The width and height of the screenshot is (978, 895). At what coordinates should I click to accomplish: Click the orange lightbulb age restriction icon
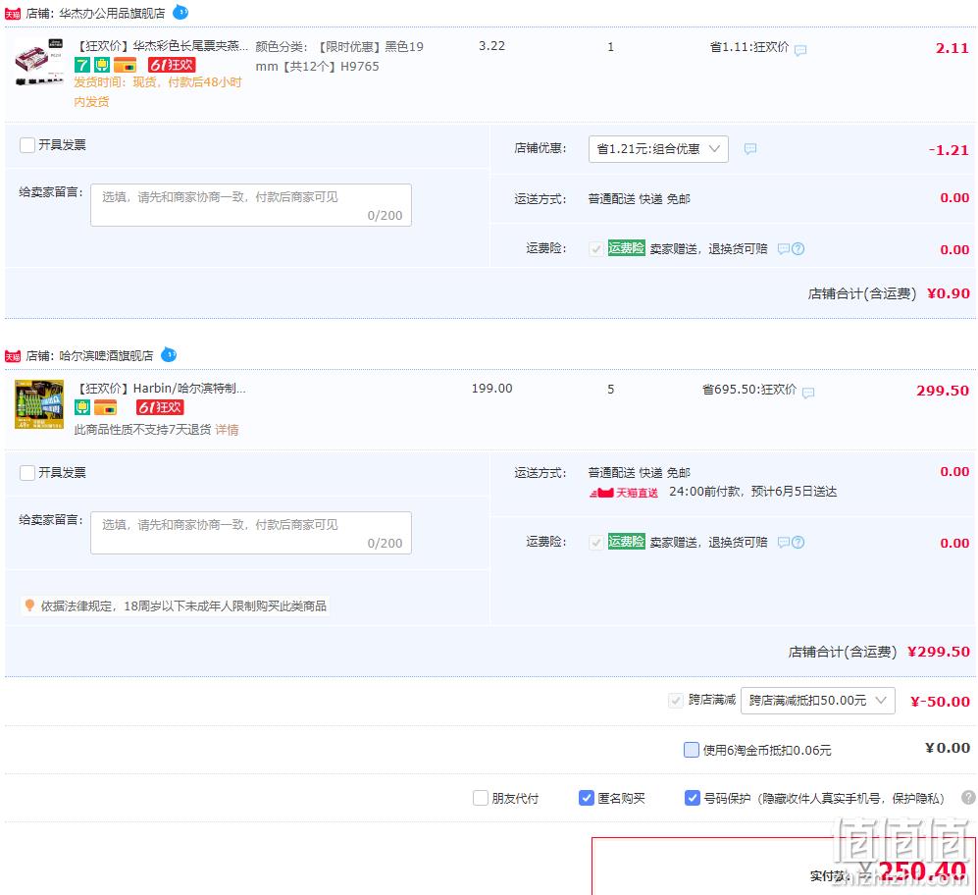coord(28,605)
